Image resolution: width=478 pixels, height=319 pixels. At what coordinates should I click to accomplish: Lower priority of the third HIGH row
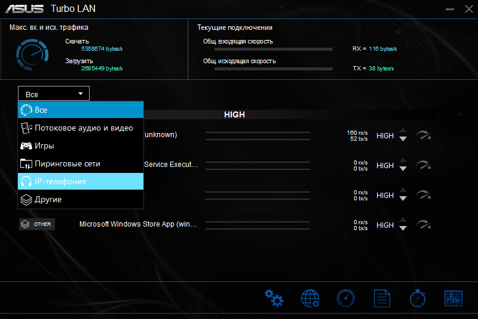403,199
